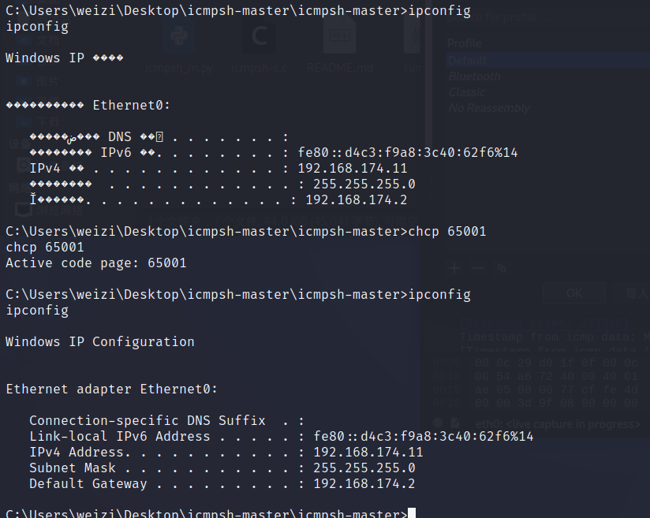Click the garbled 'DNS' line in first output

[159, 136]
